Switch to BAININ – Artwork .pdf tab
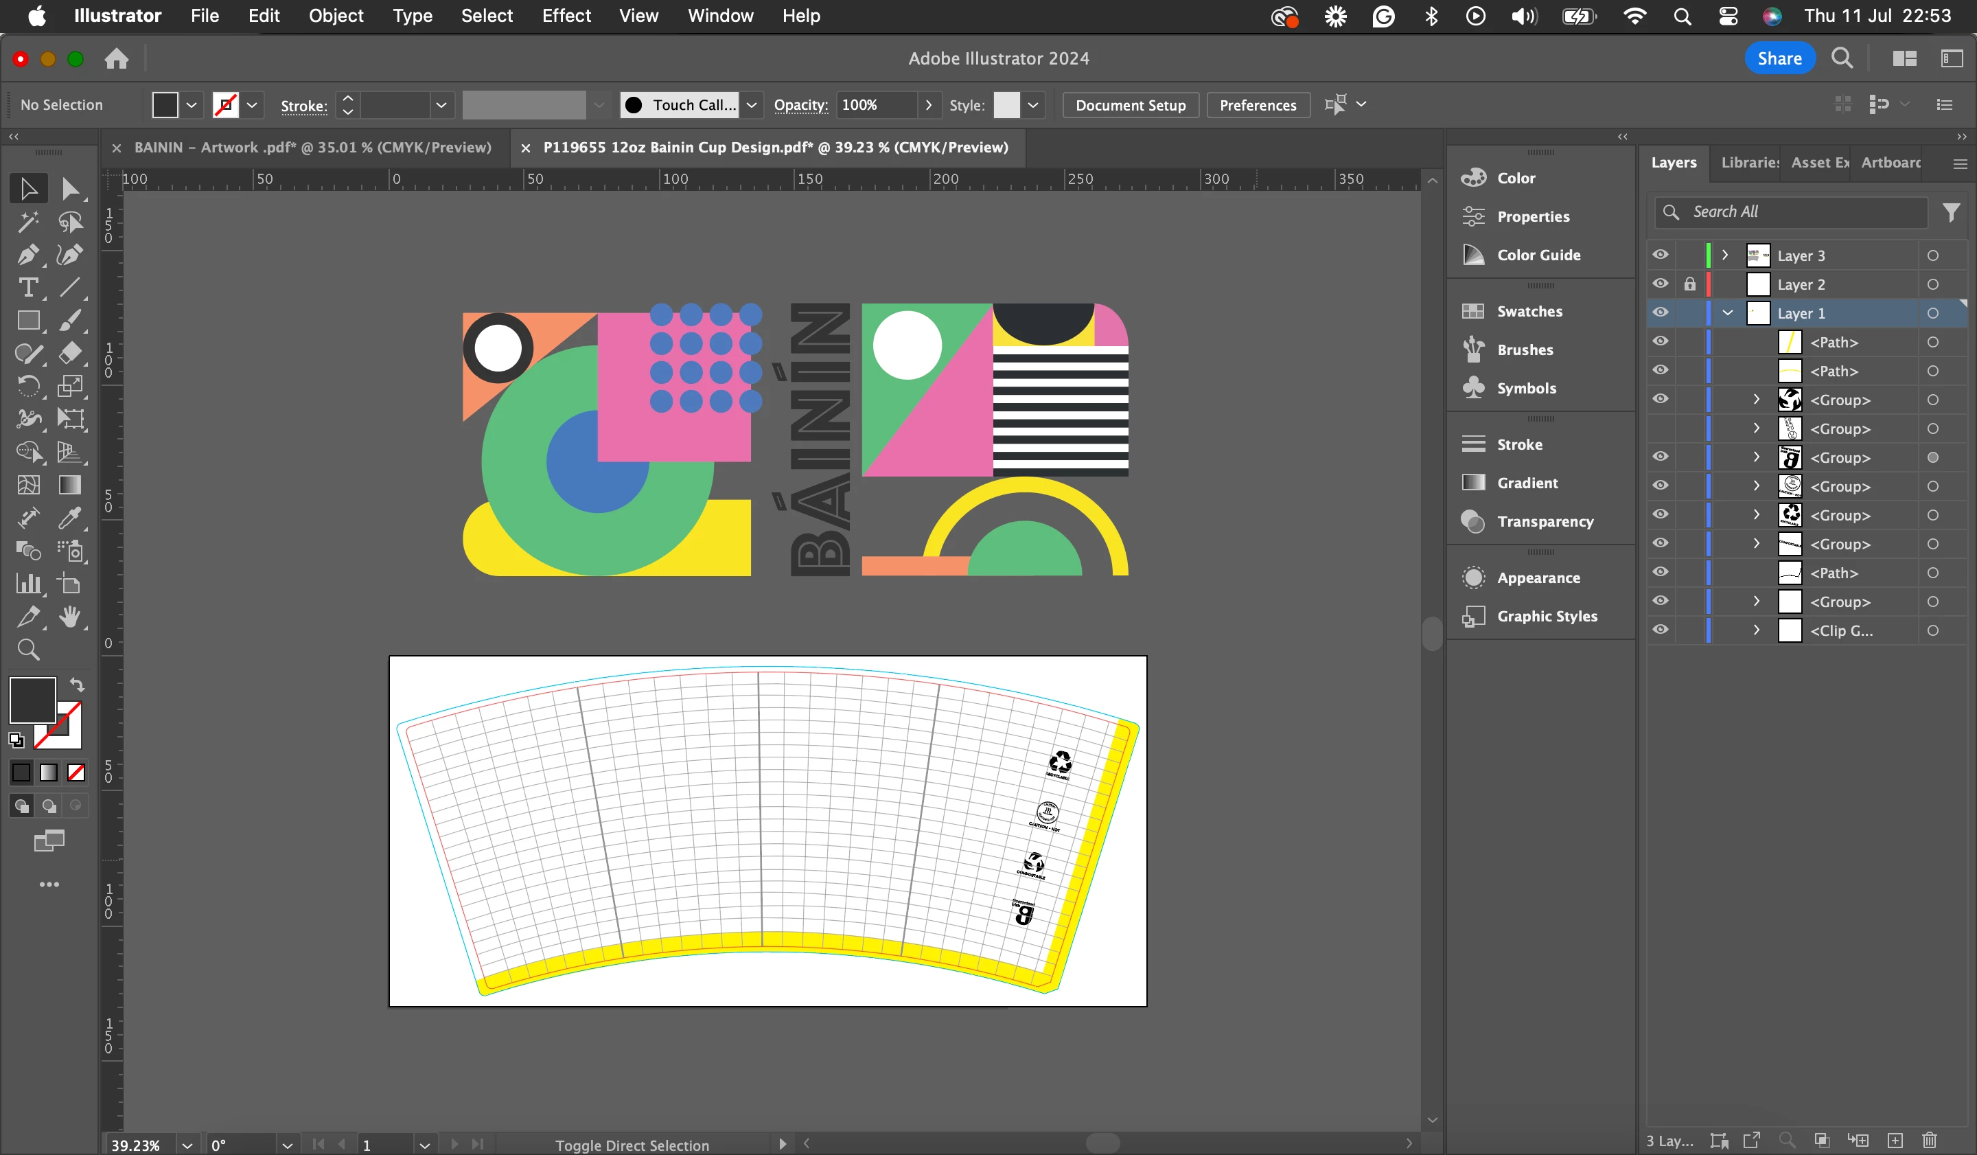This screenshot has height=1155, width=1977. click(312, 148)
